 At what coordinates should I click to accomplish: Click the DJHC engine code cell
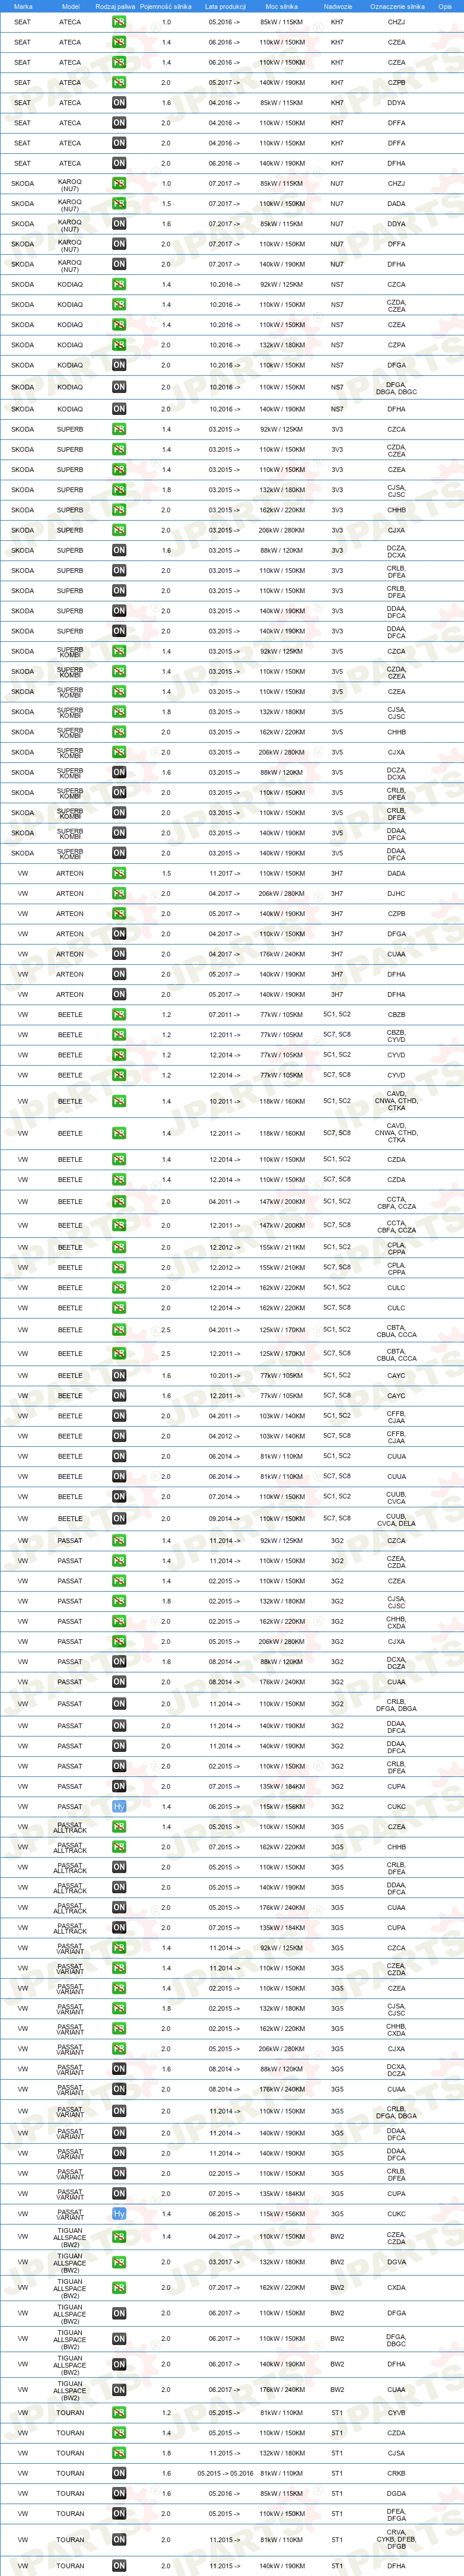397,894
